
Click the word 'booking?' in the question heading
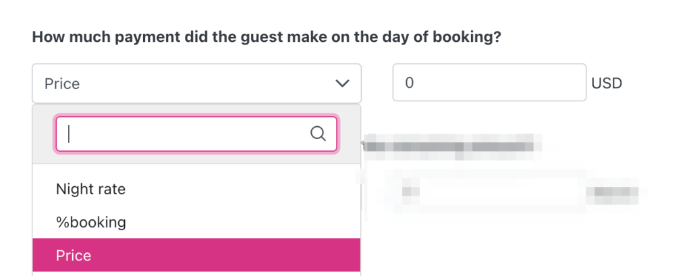(472, 36)
